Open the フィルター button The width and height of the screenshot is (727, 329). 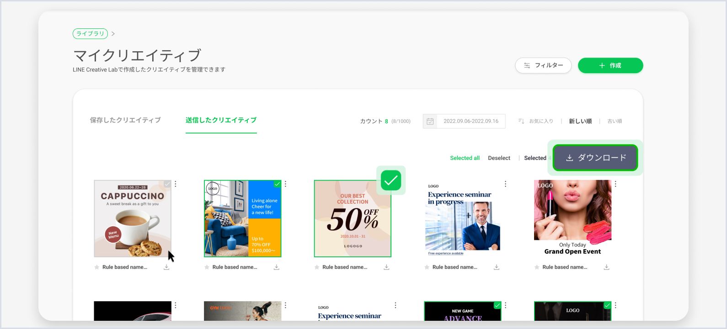pyautogui.click(x=543, y=65)
